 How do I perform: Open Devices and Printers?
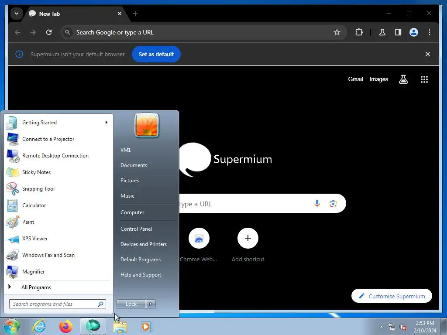(143, 244)
